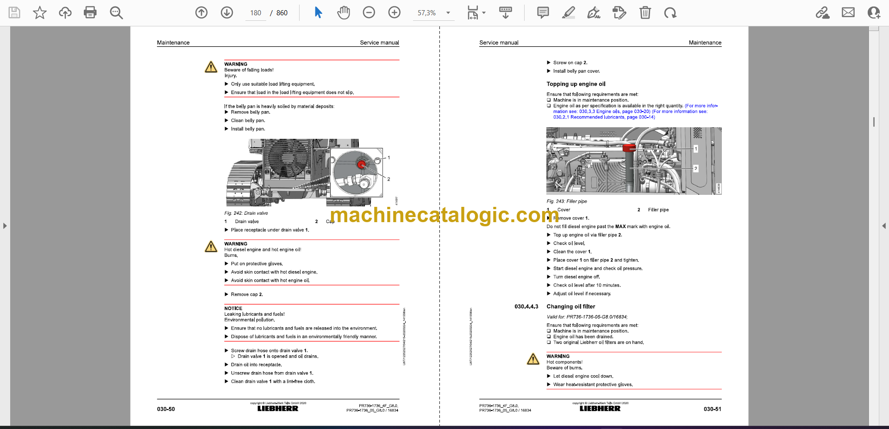The height and width of the screenshot is (429, 889).
Task: Expand the left navigation pane
Action: click(5, 226)
